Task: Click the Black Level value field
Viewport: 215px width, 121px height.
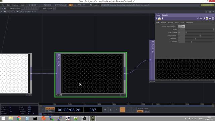Action: (x=181, y=33)
